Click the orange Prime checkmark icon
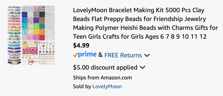Screen dimensions: 223x96 (75, 55)
